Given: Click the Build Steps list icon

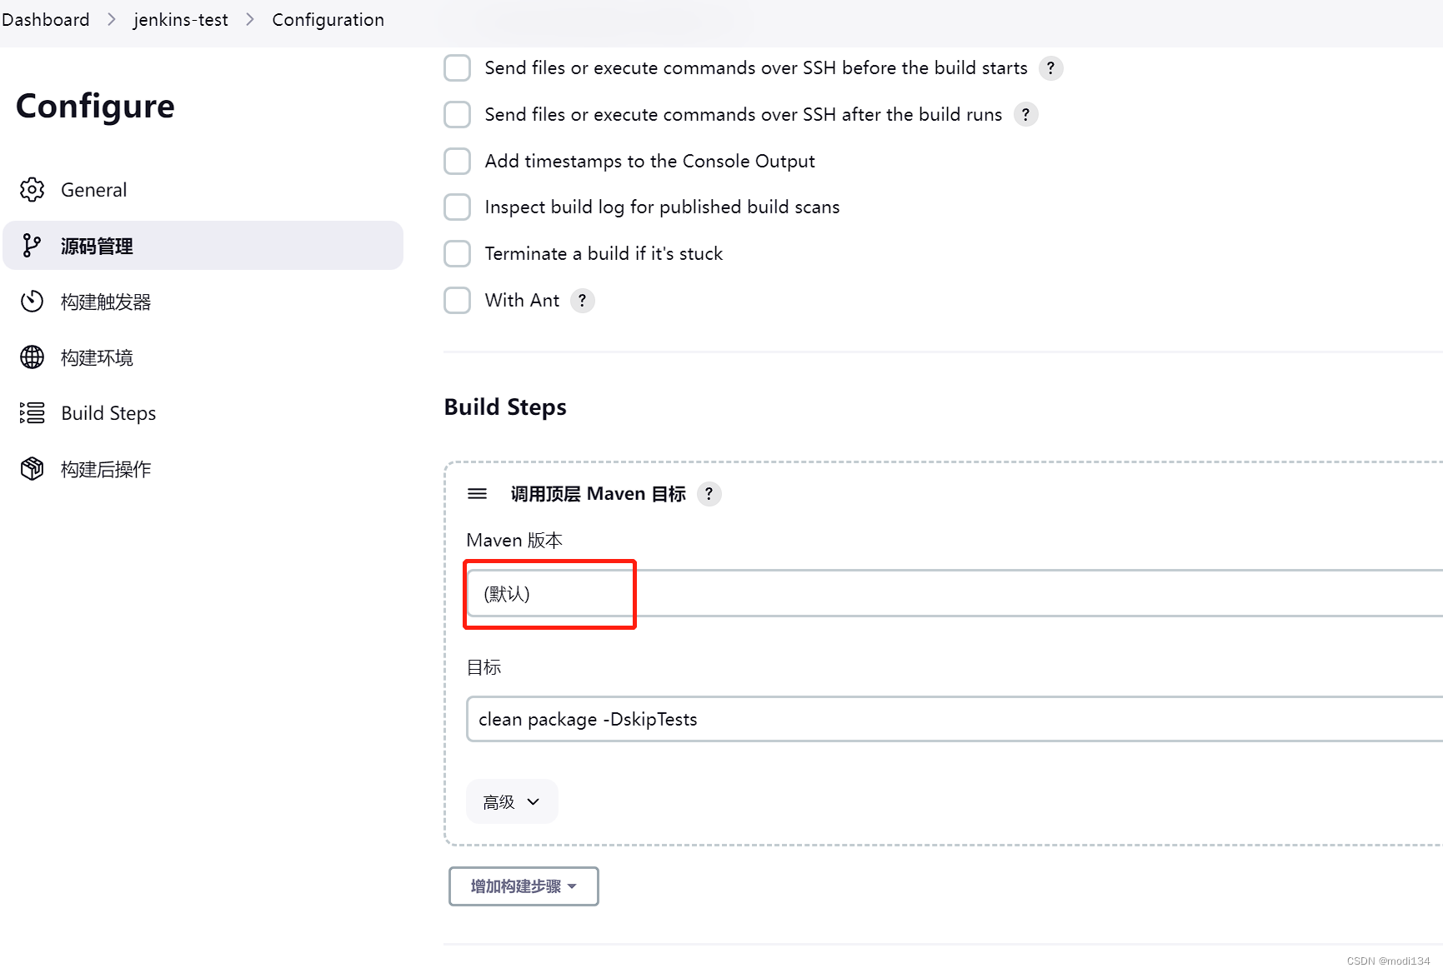Looking at the screenshot, I should [x=32, y=412].
